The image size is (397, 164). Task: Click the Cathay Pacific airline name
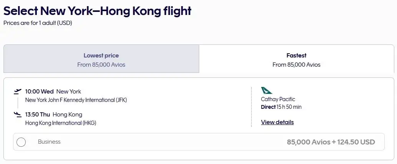(278, 99)
